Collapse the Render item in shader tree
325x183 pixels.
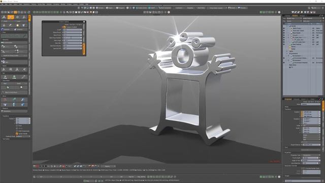coord(287,26)
